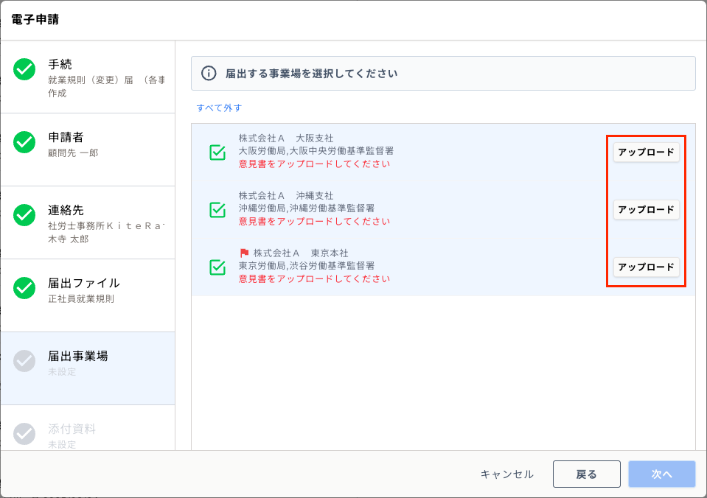Uncheck the 大阪支社 checkbox

tap(217, 152)
